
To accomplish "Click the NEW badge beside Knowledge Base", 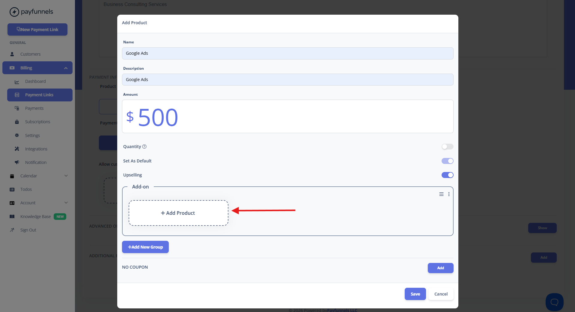I will (60, 217).
